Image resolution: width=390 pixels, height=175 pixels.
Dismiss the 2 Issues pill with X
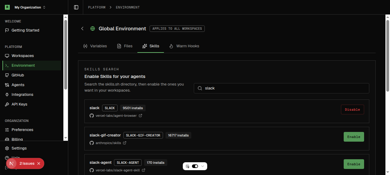click(39, 163)
